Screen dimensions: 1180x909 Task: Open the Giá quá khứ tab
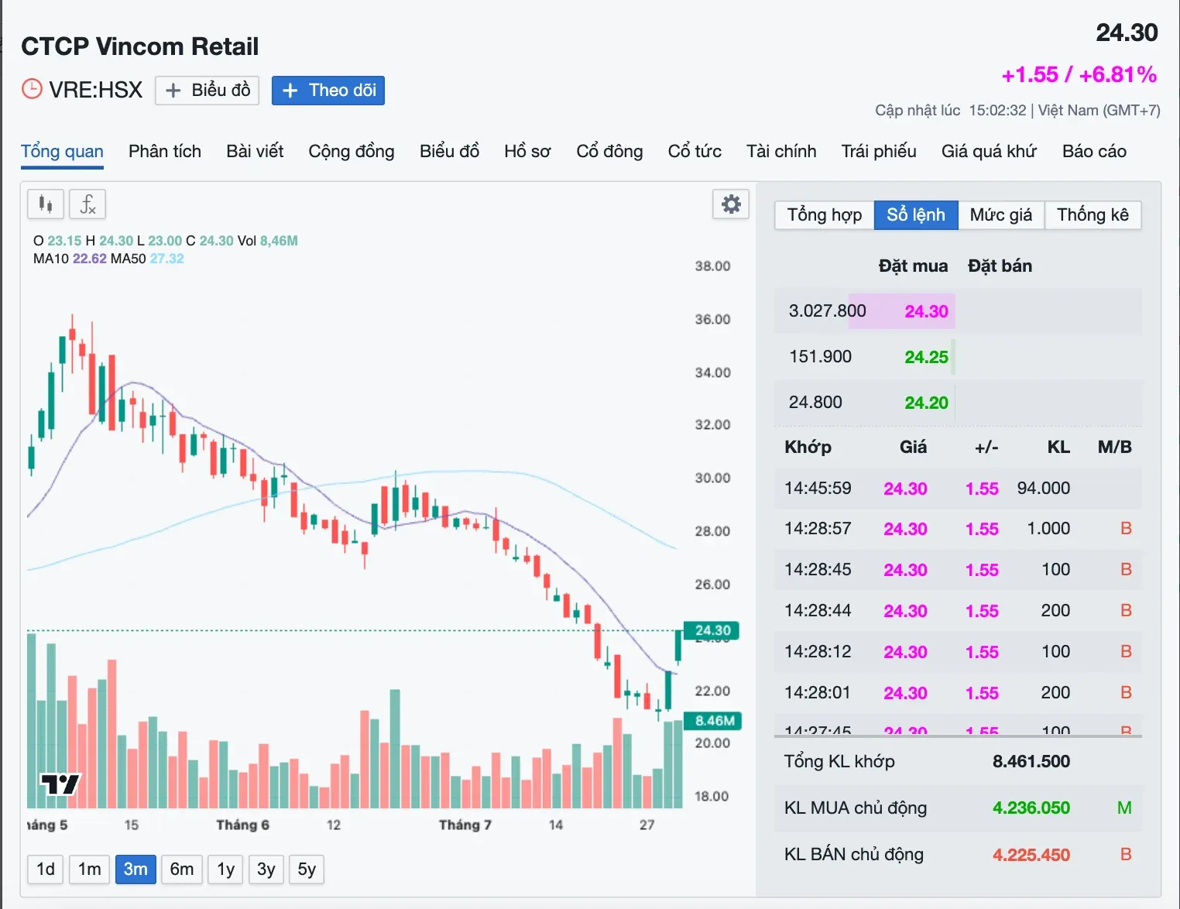click(x=989, y=151)
